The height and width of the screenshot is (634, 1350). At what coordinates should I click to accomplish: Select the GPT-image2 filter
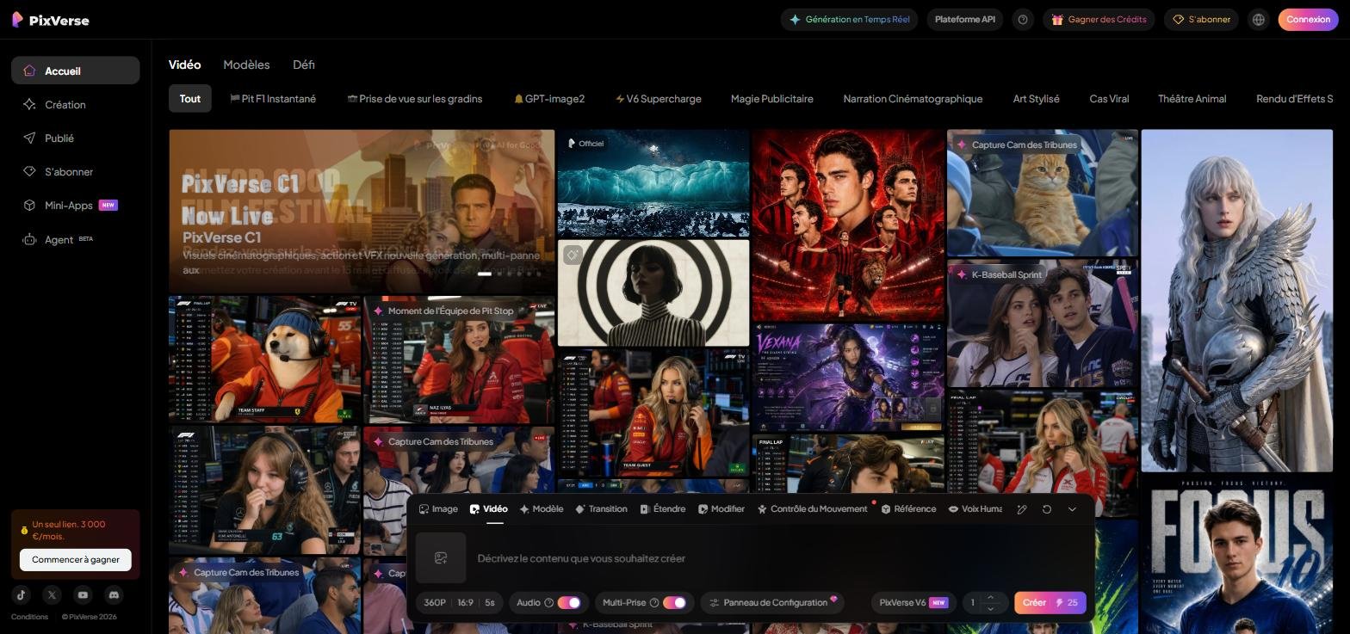(x=549, y=99)
